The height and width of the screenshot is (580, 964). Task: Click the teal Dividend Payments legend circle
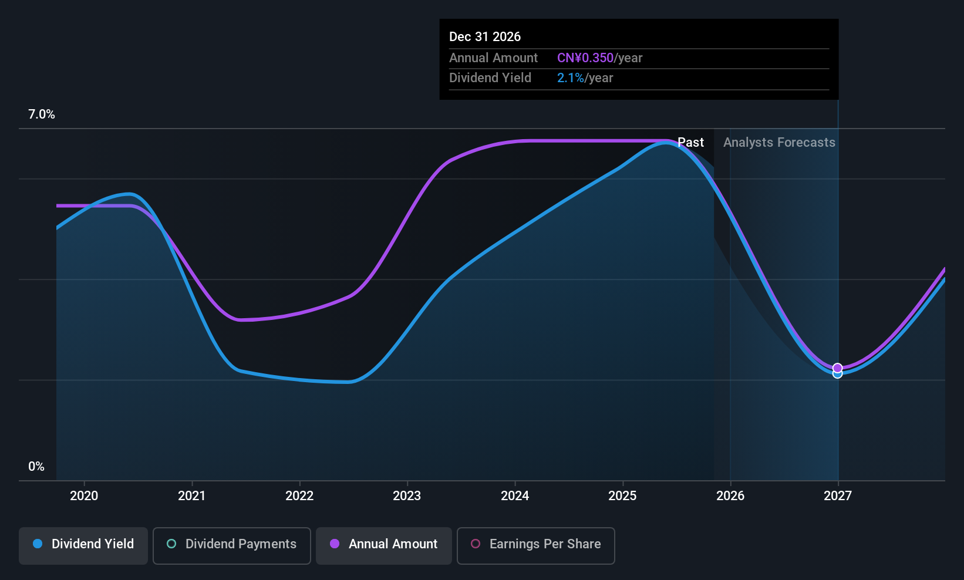pos(171,544)
